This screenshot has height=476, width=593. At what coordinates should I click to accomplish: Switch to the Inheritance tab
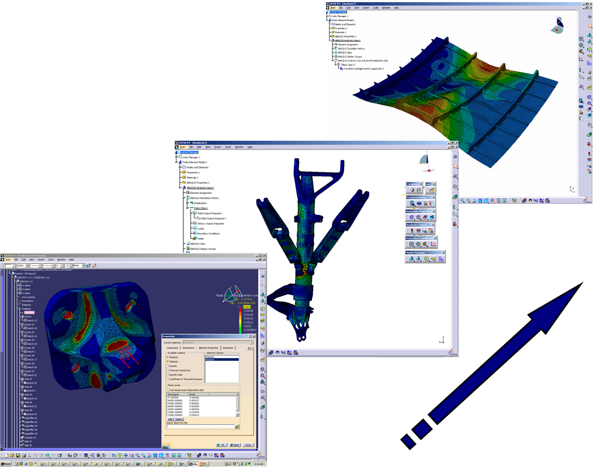point(188,348)
